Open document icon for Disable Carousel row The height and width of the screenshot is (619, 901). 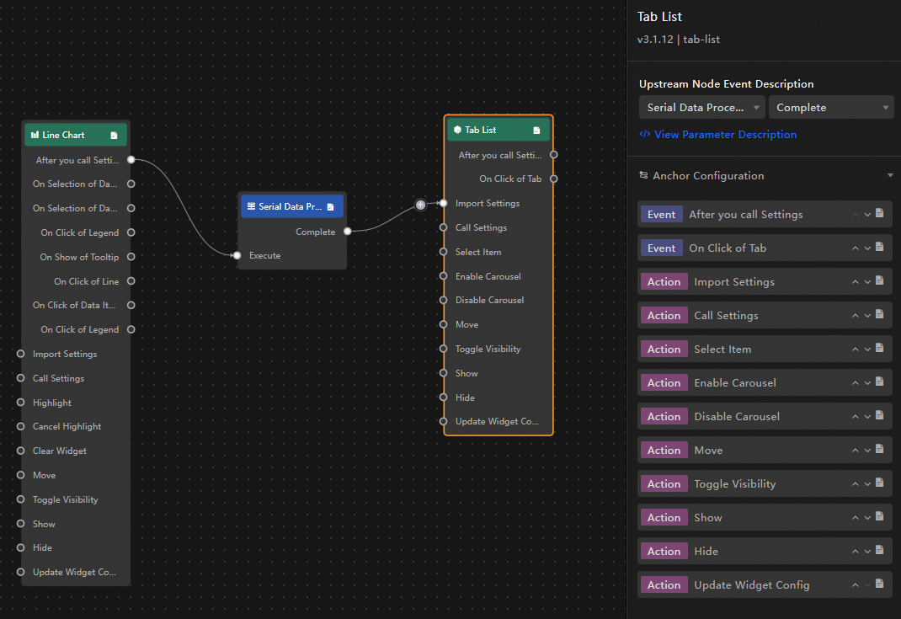(880, 415)
